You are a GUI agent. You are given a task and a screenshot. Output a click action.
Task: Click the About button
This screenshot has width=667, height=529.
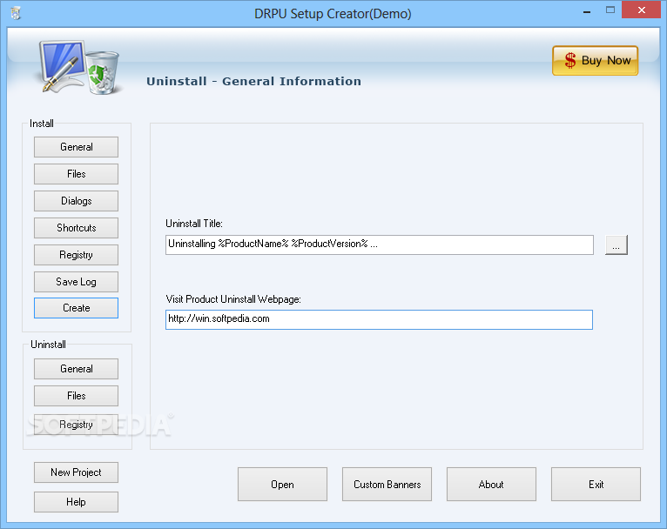491,485
